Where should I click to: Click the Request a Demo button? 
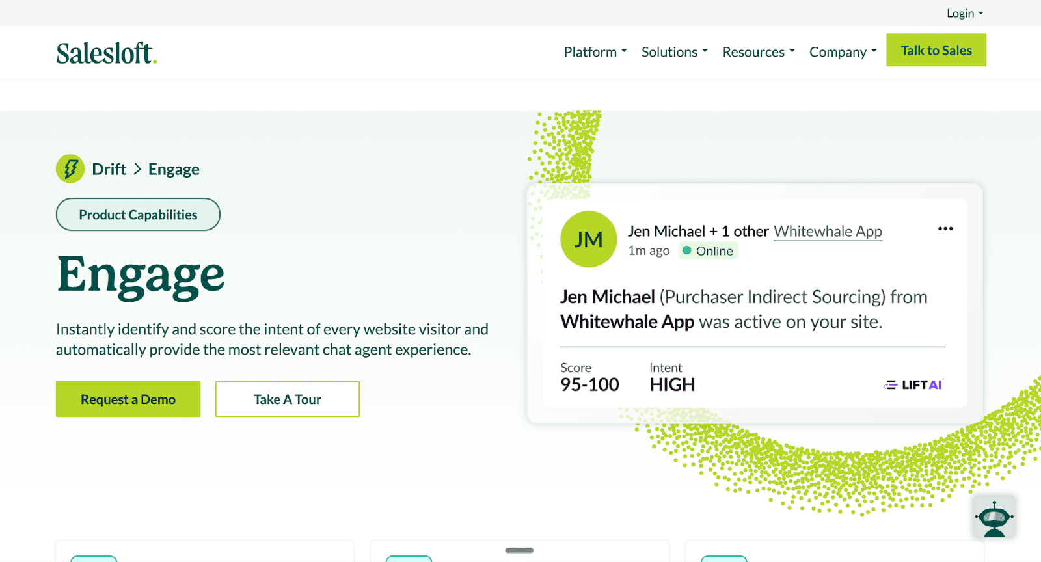pos(128,399)
